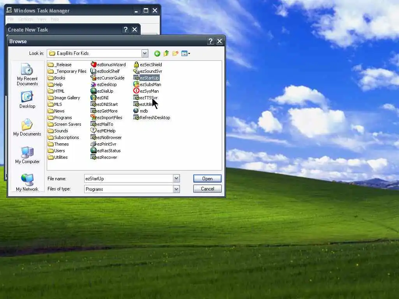Select the ezMDHelp file

pos(103,131)
